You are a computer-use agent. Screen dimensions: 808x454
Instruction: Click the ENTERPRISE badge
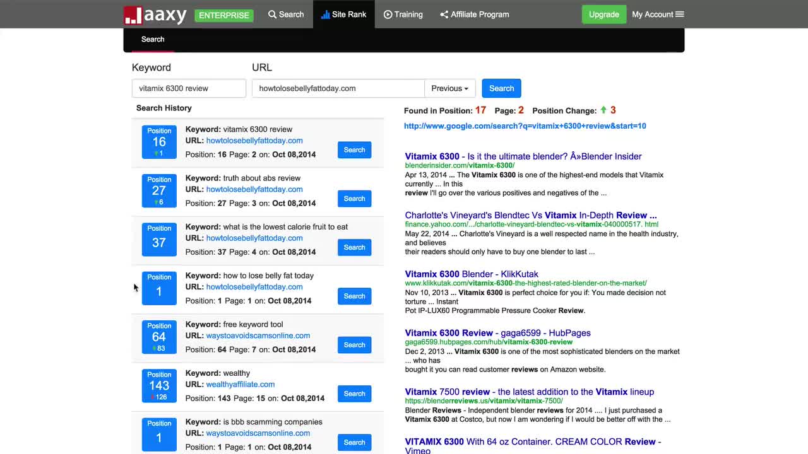224,15
